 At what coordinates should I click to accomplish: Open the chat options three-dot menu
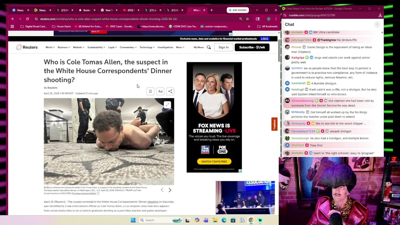pyautogui.click(x=377, y=24)
